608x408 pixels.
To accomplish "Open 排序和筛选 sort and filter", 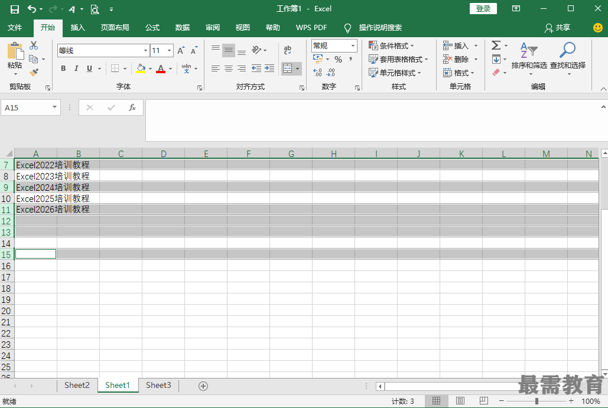I will pos(529,58).
